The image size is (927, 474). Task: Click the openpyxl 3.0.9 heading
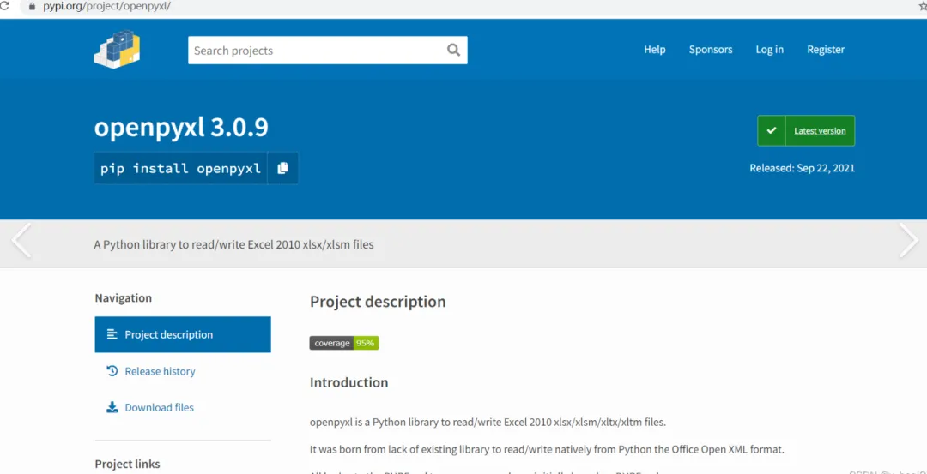181,128
